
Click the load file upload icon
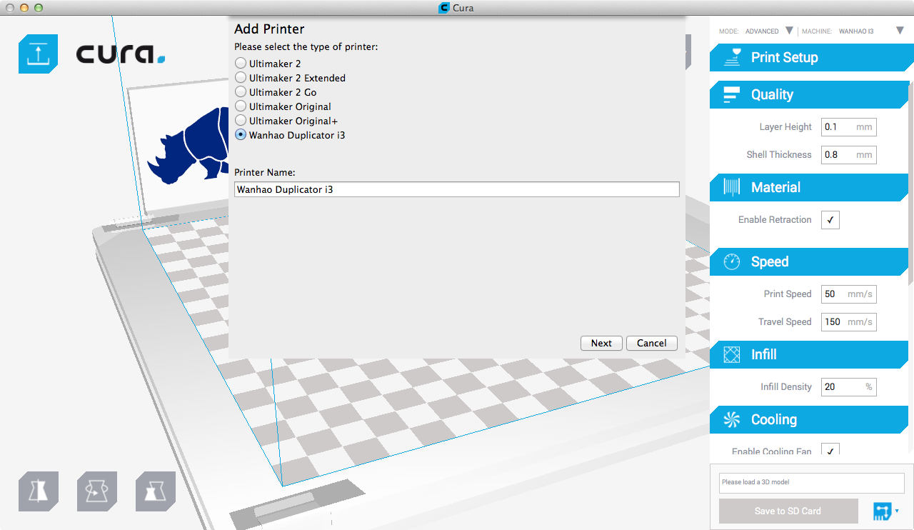[x=38, y=54]
